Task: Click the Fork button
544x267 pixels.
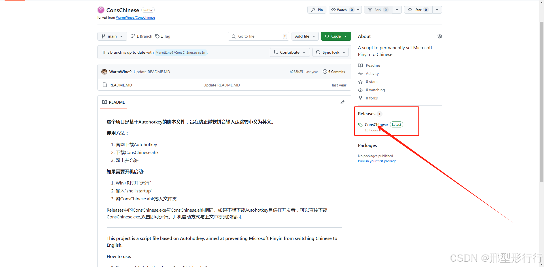Action: tap(378, 10)
